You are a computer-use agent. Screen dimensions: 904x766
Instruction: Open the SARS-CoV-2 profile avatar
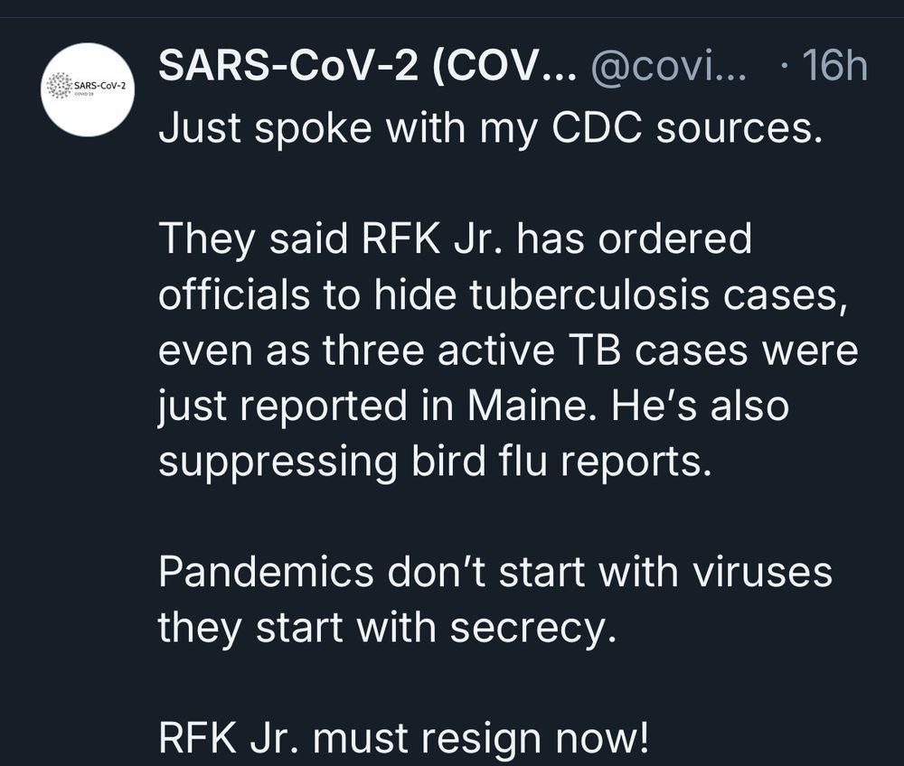[88, 89]
